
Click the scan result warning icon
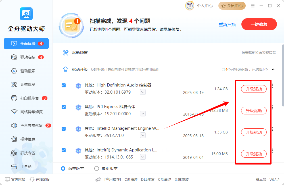click(x=72, y=25)
